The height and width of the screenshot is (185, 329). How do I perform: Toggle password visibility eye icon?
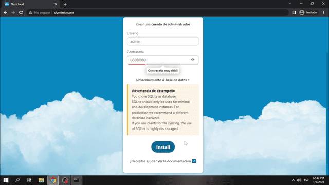(x=193, y=60)
